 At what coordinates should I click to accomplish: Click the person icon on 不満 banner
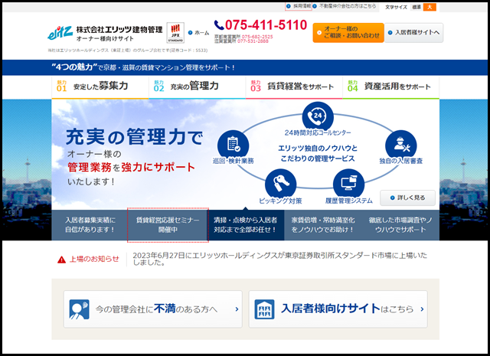[79, 309]
